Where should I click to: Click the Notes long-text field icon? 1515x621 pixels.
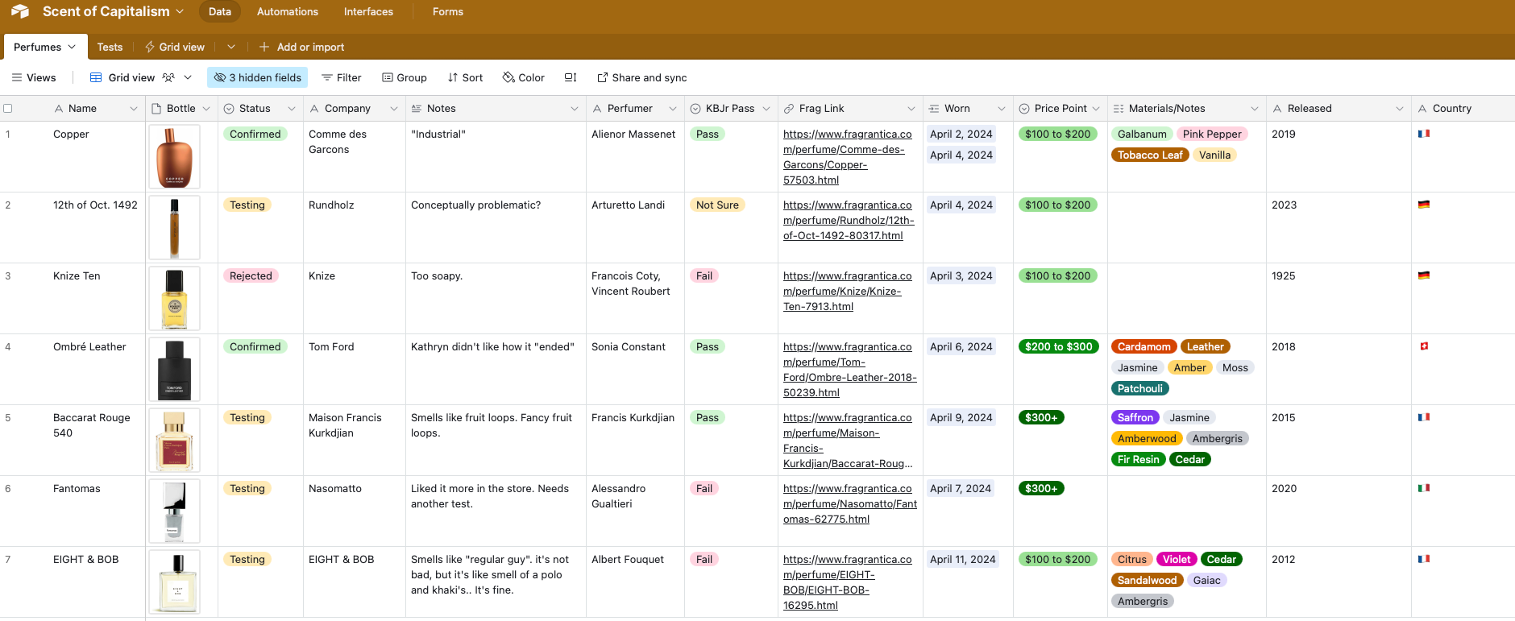417,108
